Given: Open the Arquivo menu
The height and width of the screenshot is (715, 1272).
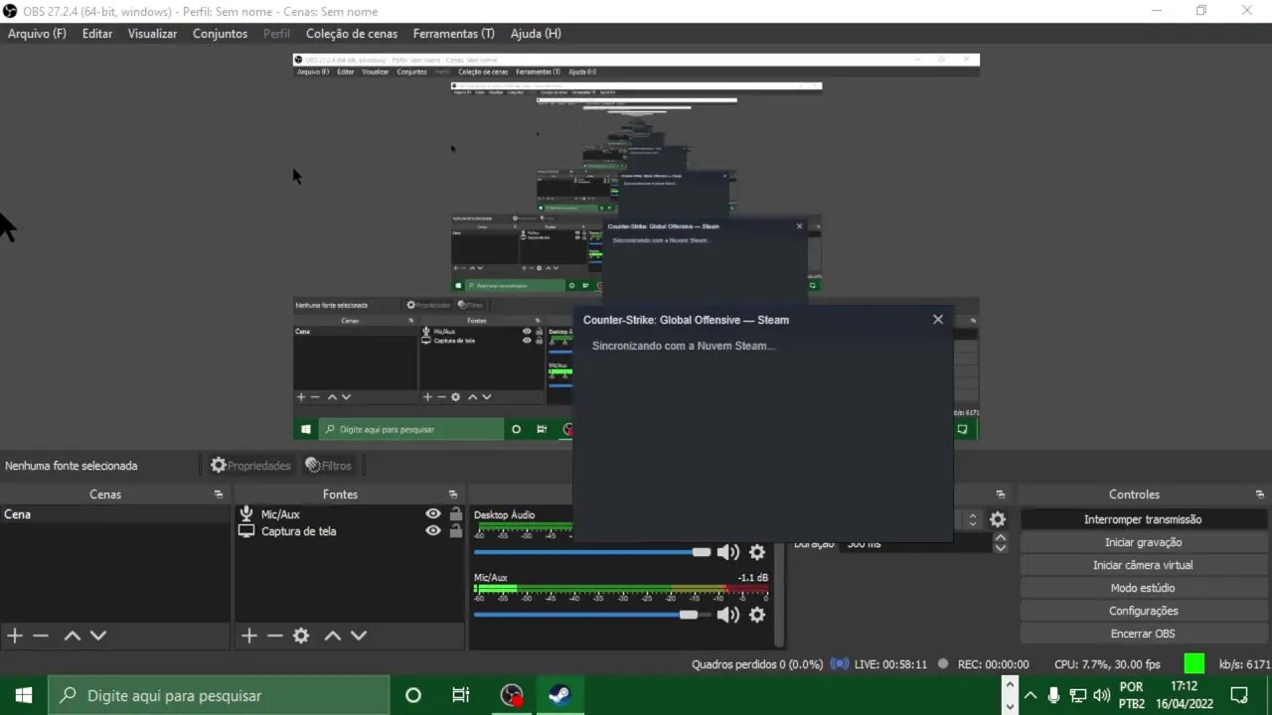Looking at the screenshot, I should click(x=37, y=34).
